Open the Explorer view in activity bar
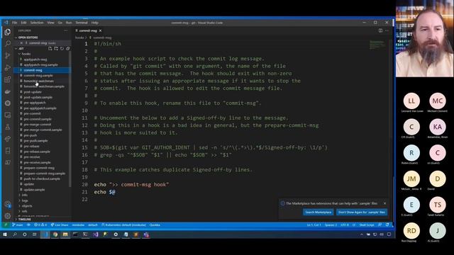Viewport: 454px width, 255px height. [x=8, y=32]
